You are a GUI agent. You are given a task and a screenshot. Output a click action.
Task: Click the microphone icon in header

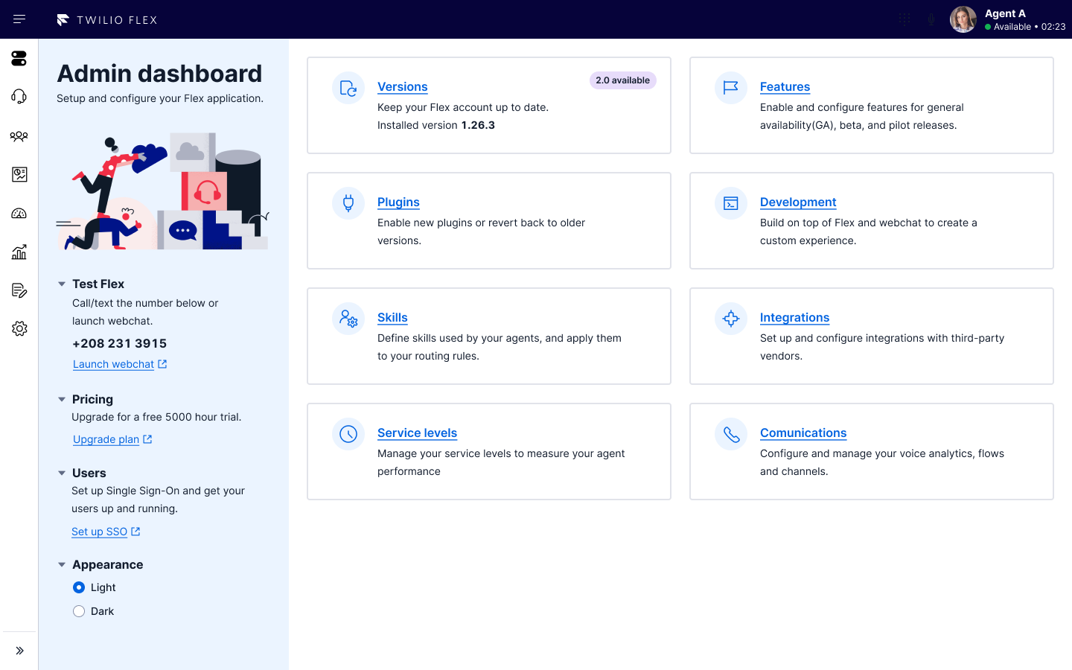pos(931,19)
